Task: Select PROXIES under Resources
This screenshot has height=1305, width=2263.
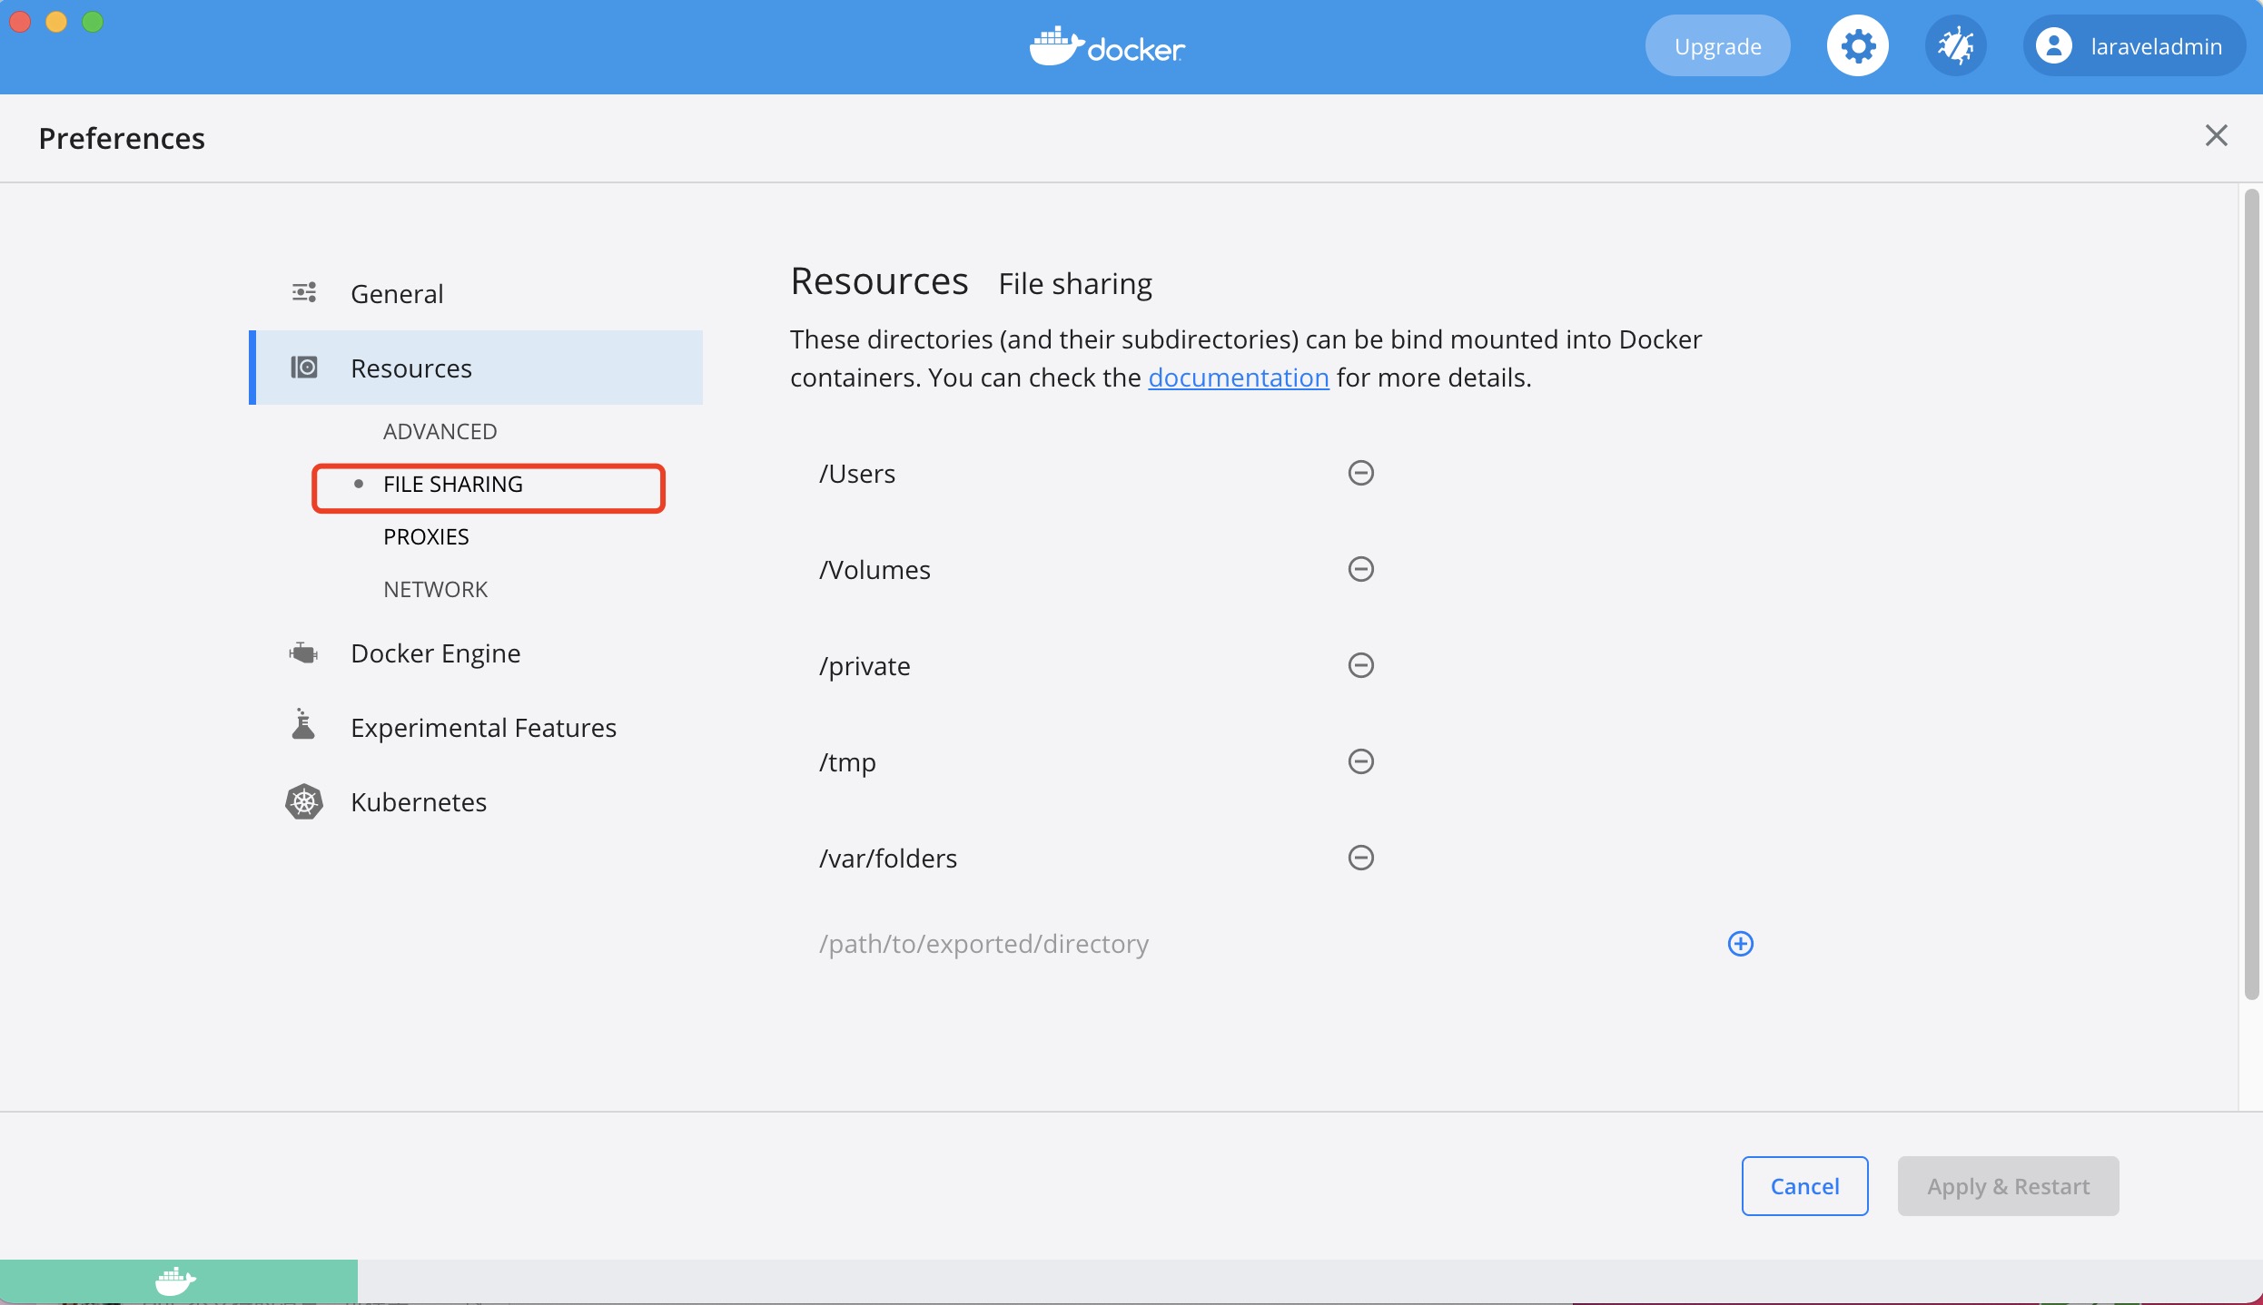Action: 426,536
